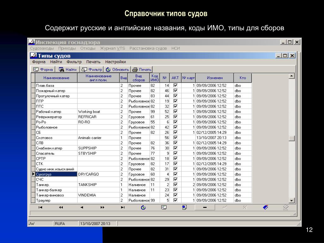The height and width of the screenshot is (243, 324).
Task: Click the Обновить refresh toolbar button
Action: coord(117,70)
